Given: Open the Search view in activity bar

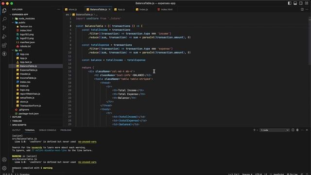Looking at the screenshot, I should (x=4, y=19).
